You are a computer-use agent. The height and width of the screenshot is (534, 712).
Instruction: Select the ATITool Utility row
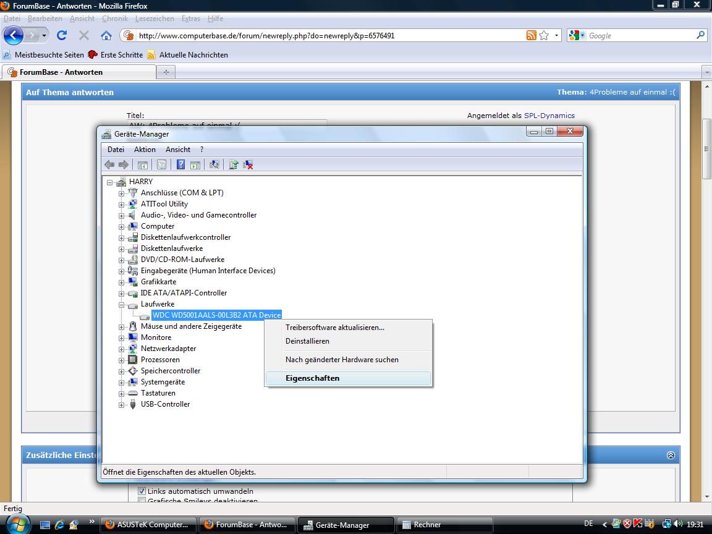(164, 204)
